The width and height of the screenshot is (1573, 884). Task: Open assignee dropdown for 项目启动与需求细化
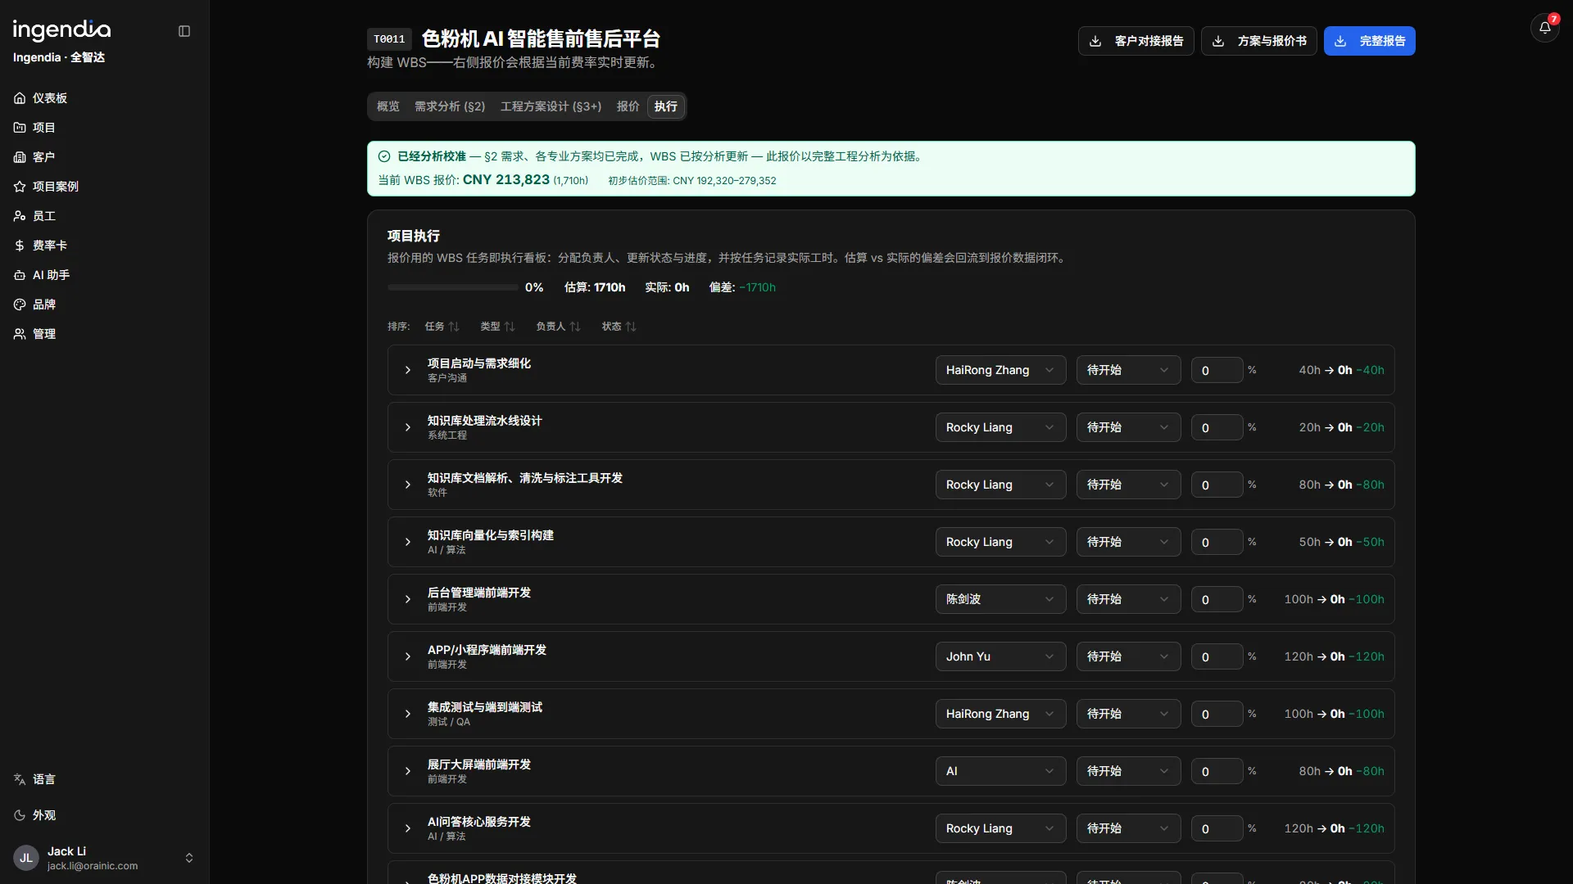1000,370
